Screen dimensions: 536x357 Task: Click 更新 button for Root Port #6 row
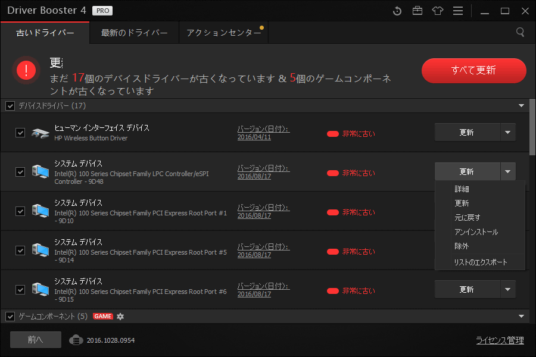[x=468, y=289]
